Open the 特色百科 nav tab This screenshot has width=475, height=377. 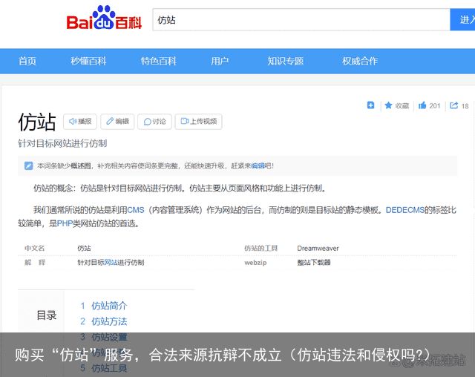[158, 61]
